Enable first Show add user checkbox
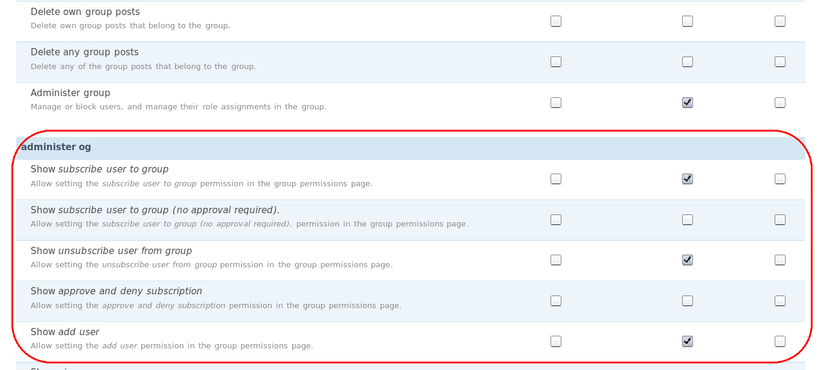 [555, 341]
